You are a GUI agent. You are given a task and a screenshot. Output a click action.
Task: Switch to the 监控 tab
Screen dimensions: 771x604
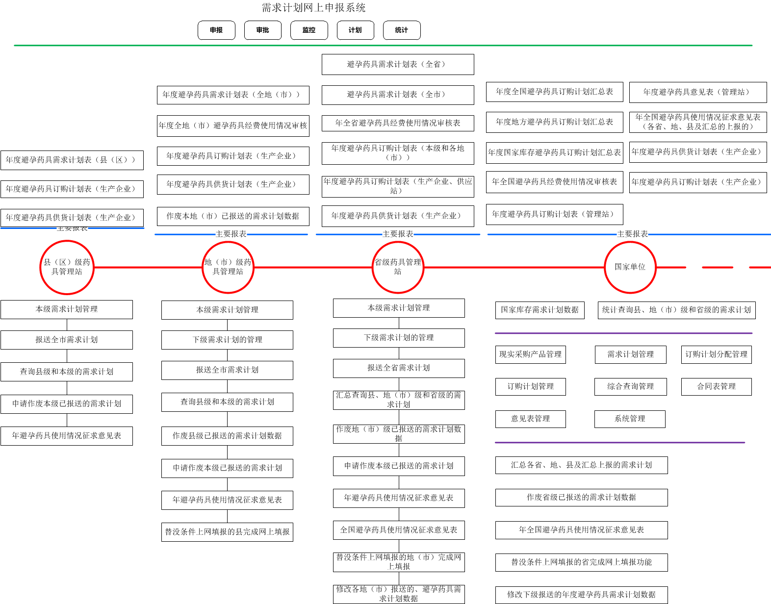(x=309, y=30)
